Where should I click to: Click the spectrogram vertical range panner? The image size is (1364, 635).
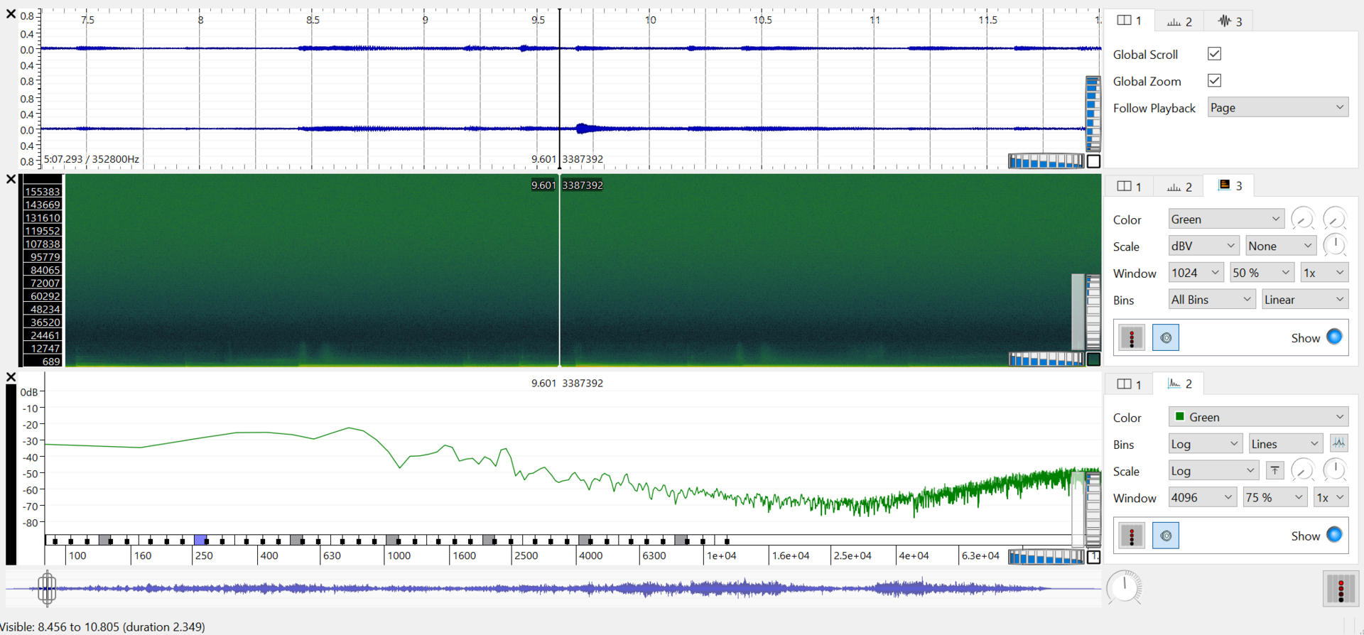(x=1078, y=311)
